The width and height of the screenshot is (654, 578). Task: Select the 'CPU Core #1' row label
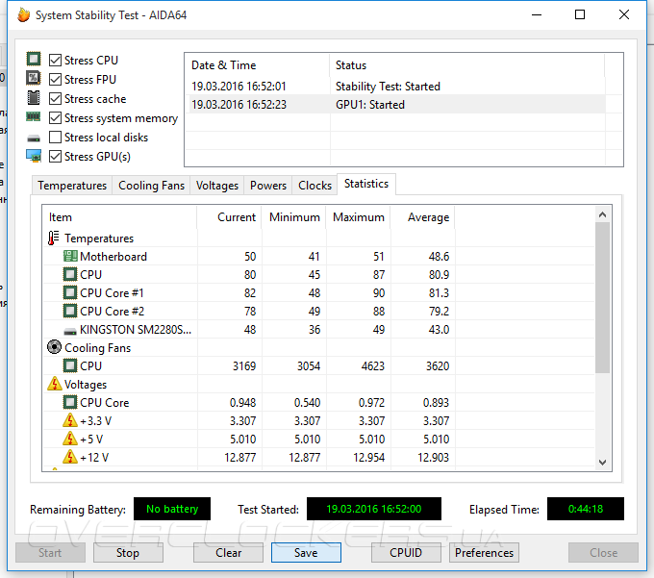(x=112, y=293)
